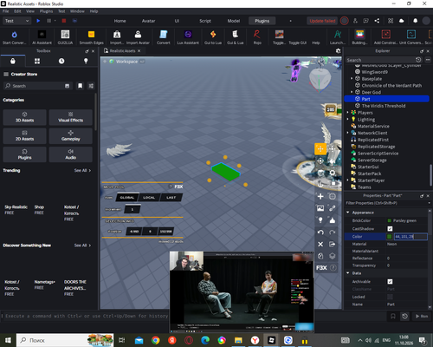Click the Gui to Lua plugin
This screenshot has width=433, height=347.
[213, 35]
